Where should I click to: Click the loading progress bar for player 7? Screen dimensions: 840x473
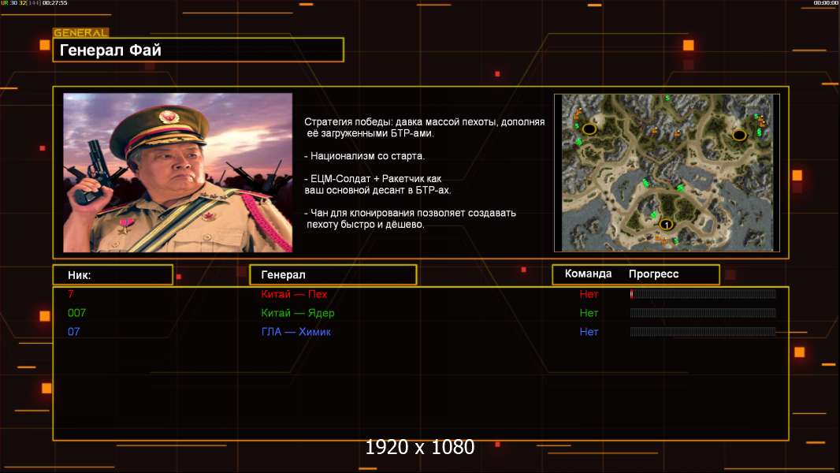point(703,293)
